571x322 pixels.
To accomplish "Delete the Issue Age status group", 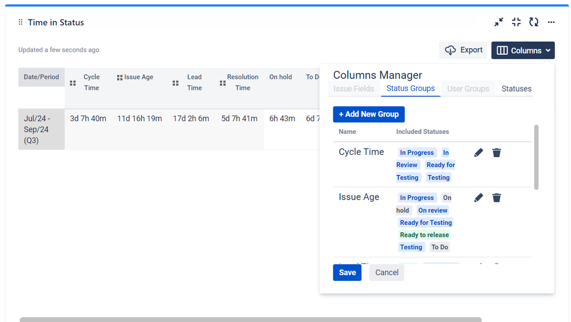I will [x=497, y=198].
